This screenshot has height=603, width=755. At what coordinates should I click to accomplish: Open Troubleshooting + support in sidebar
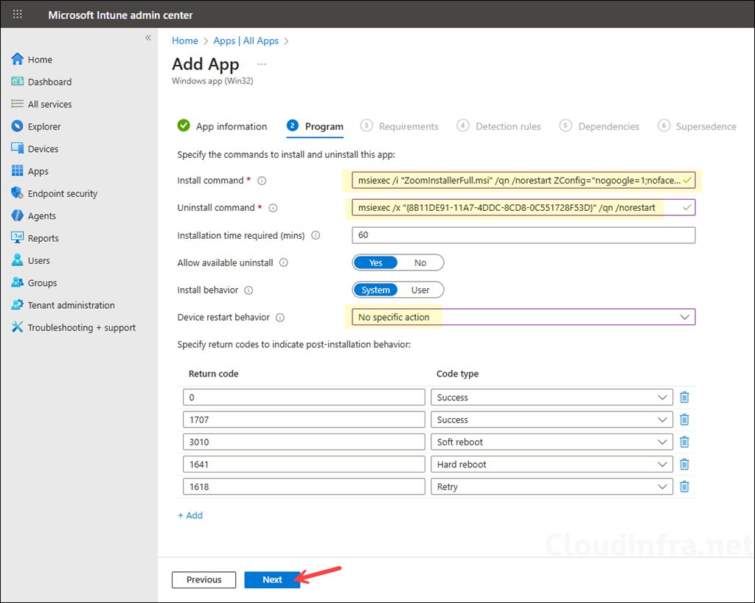(x=81, y=328)
